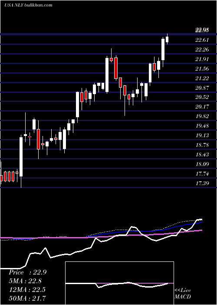
Task: Select the 21.56 price axis label
Action: [x=202, y=69]
